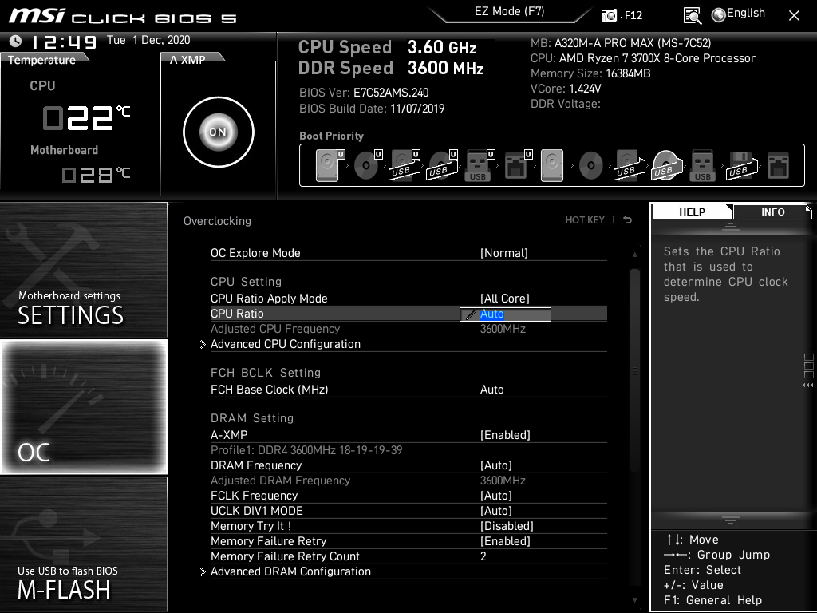The image size is (817, 613).
Task: Click the Profile1: DDR4 3600MHz 18-19-19-39 text
Action: (306, 450)
